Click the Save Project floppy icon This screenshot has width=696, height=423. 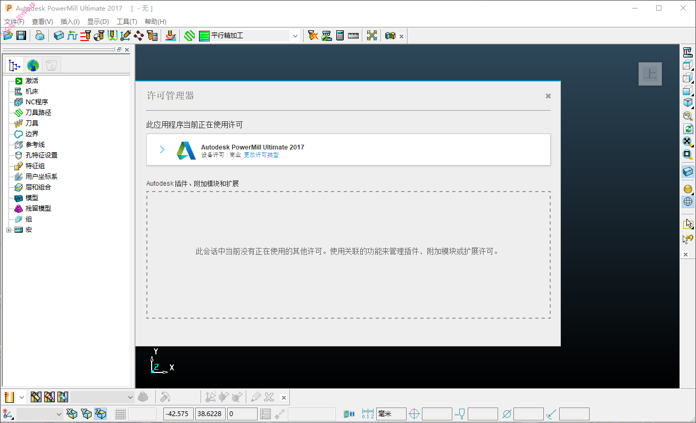point(21,36)
